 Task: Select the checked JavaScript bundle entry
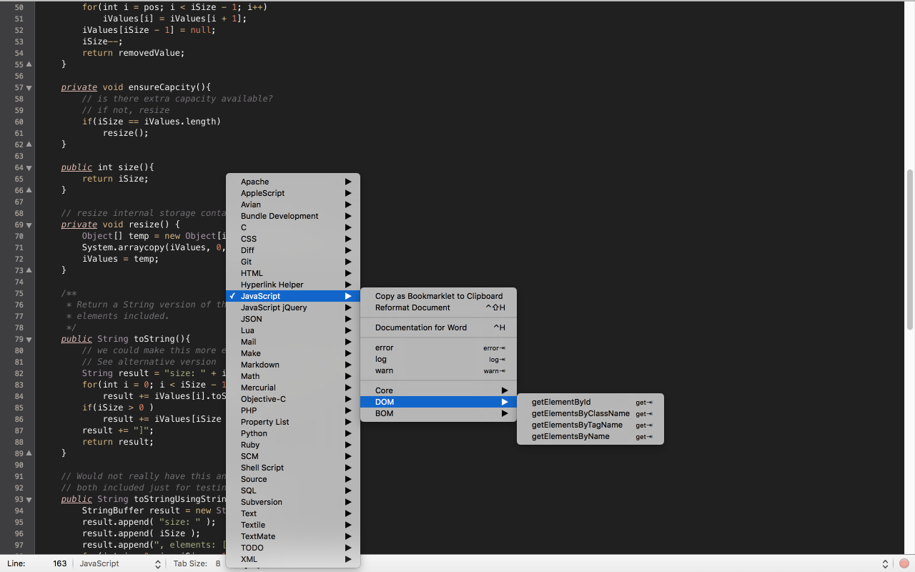(x=293, y=296)
